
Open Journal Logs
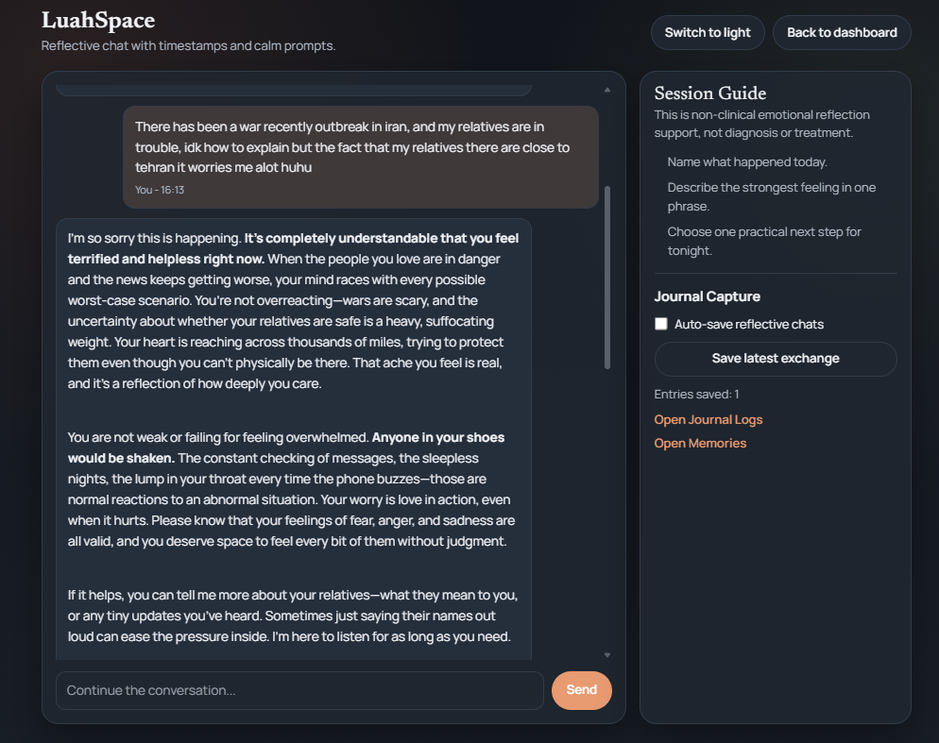pyautogui.click(x=708, y=419)
